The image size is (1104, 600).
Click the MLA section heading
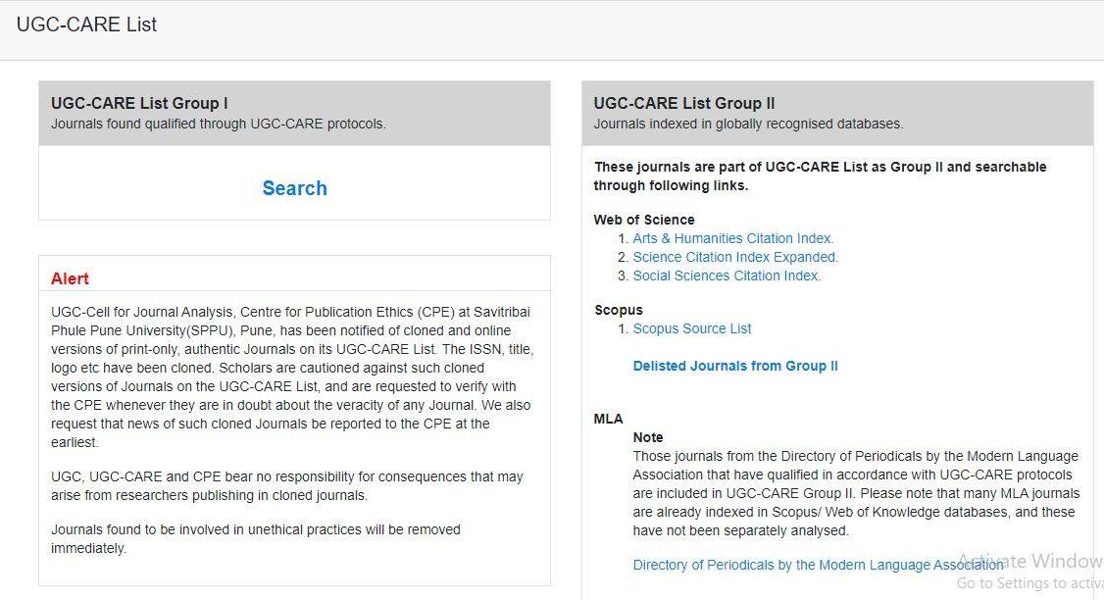point(608,419)
